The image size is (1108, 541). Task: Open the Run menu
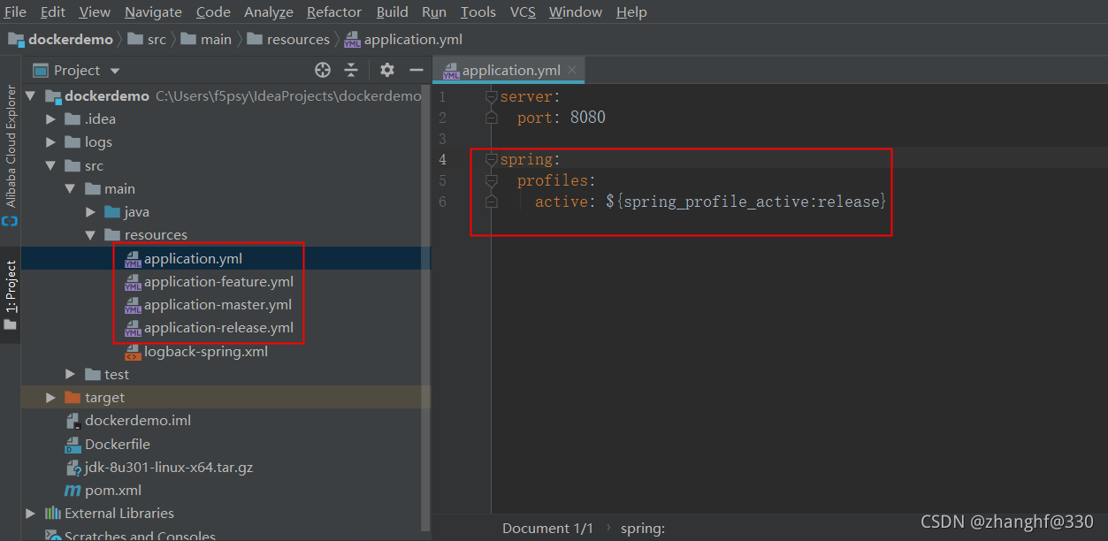click(x=434, y=11)
